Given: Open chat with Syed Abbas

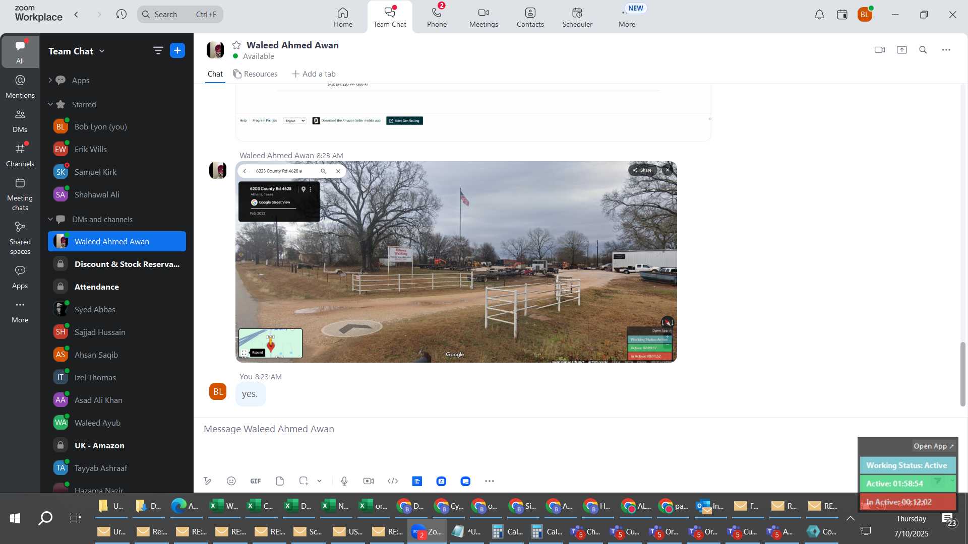Looking at the screenshot, I should (x=117, y=309).
